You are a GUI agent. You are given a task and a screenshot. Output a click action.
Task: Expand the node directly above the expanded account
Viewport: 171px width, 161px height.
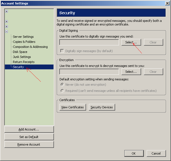(x=6, y=27)
